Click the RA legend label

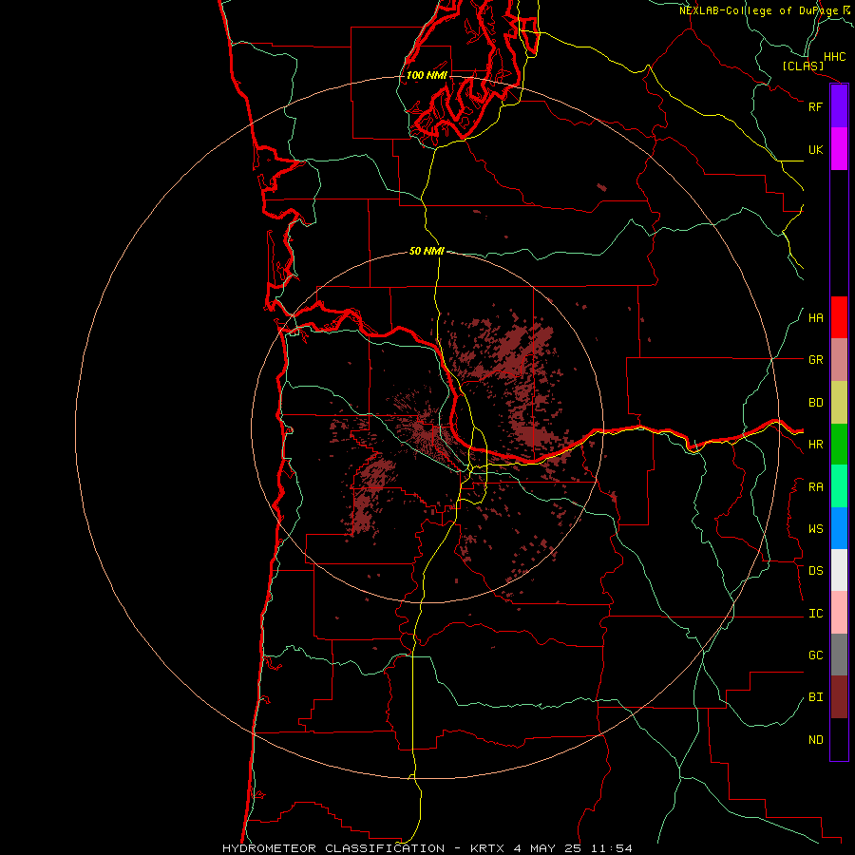816,487
